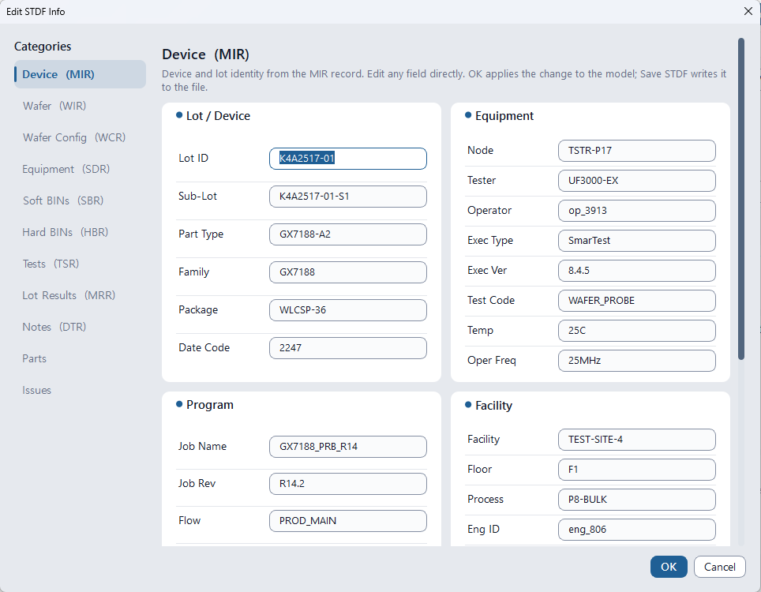Screen dimensions: 761x592
Task: Click the Program section heading
Action: pyautogui.click(x=210, y=405)
